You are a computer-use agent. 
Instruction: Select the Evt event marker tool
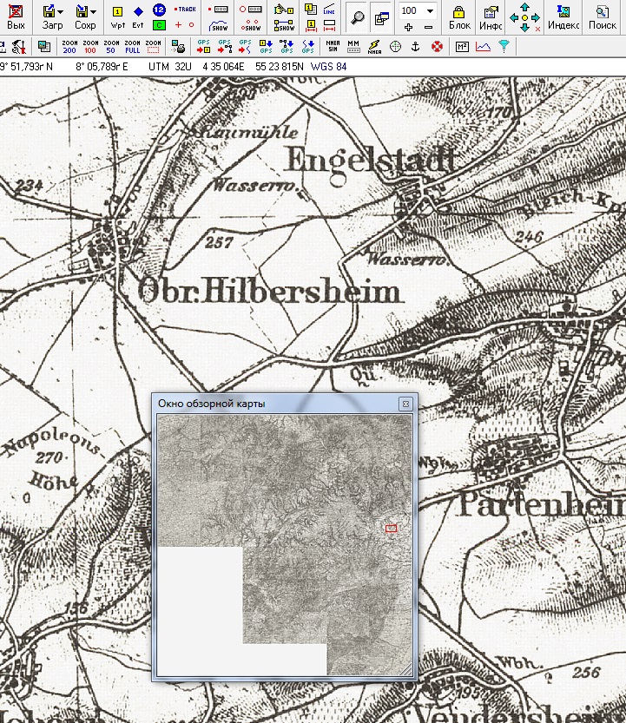[x=138, y=16]
